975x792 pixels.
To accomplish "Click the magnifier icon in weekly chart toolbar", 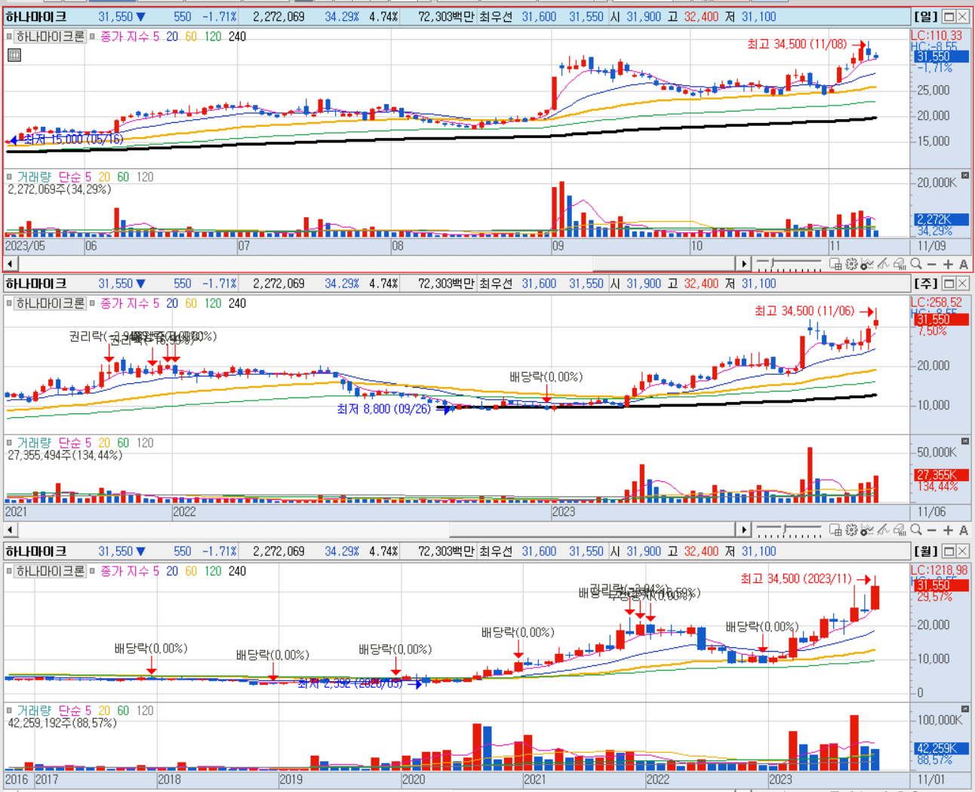I will pos(915,530).
